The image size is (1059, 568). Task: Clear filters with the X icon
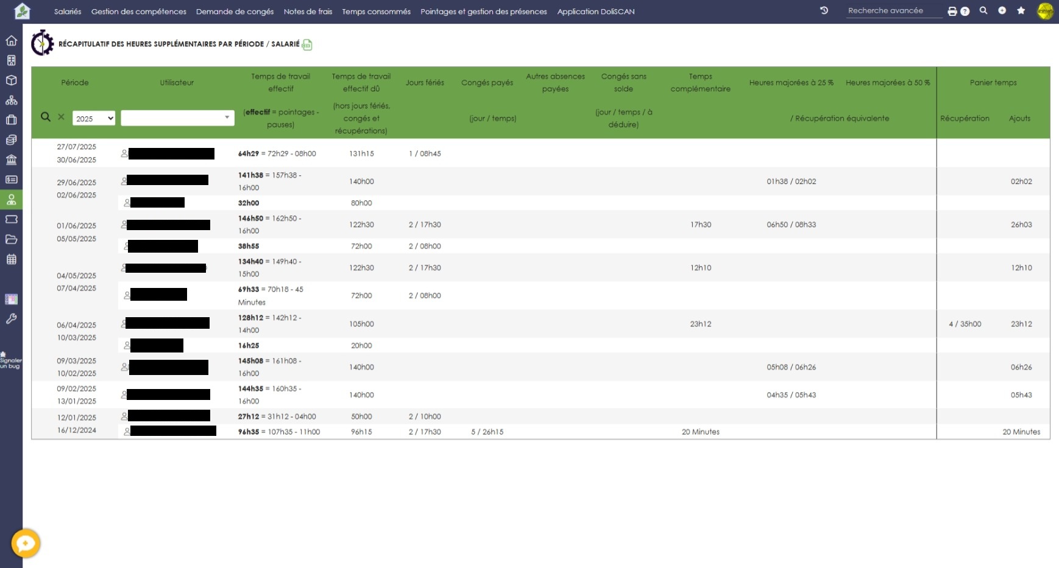(61, 117)
